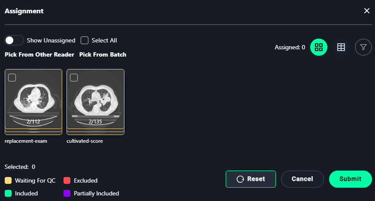Cancel the assignment
Viewport: 375px width, 201px height.
(x=302, y=179)
